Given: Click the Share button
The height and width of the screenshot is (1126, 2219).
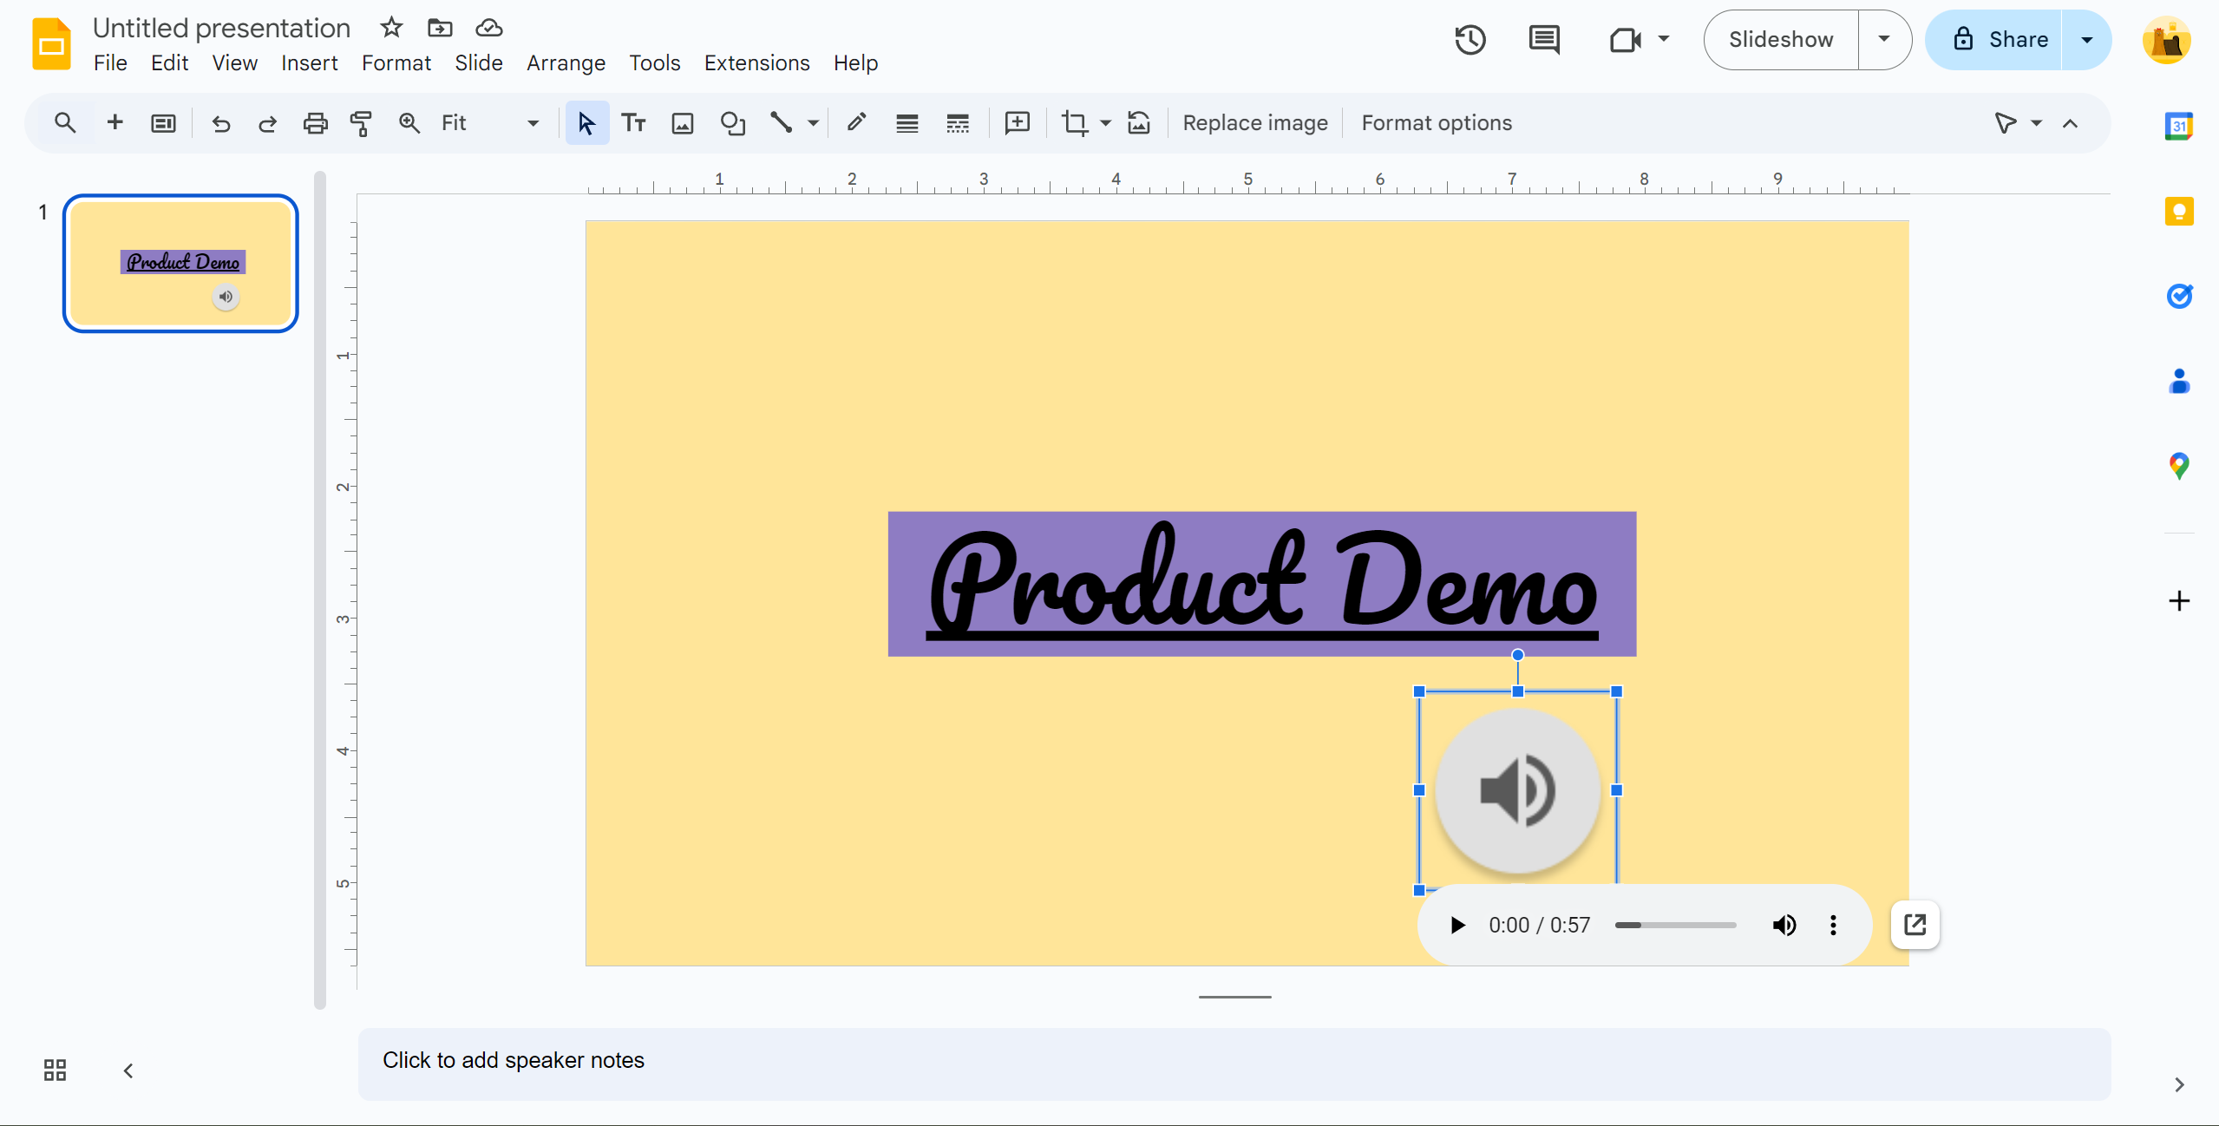Looking at the screenshot, I should (x=1995, y=40).
